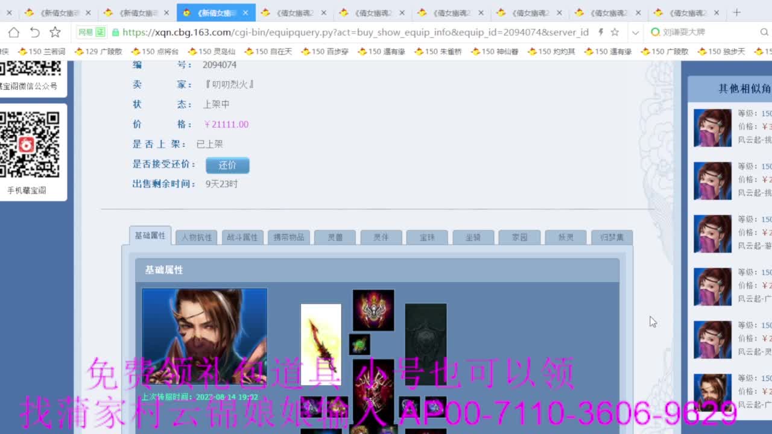Open the 150 神仙眷 bookmark
Viewport: 772px width, 434px height.
[x=495, y=52]
